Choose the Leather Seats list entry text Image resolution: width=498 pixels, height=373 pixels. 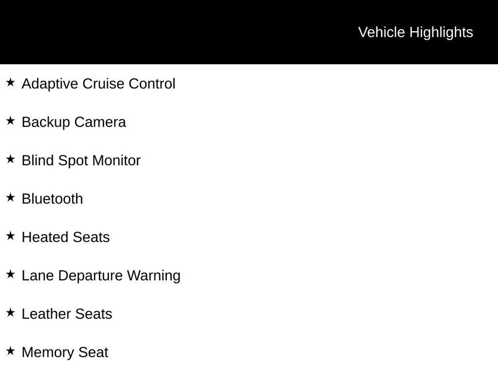point(67,314)
